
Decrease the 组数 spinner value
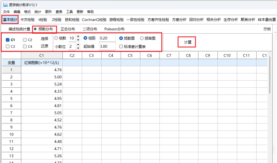[78, 40]
